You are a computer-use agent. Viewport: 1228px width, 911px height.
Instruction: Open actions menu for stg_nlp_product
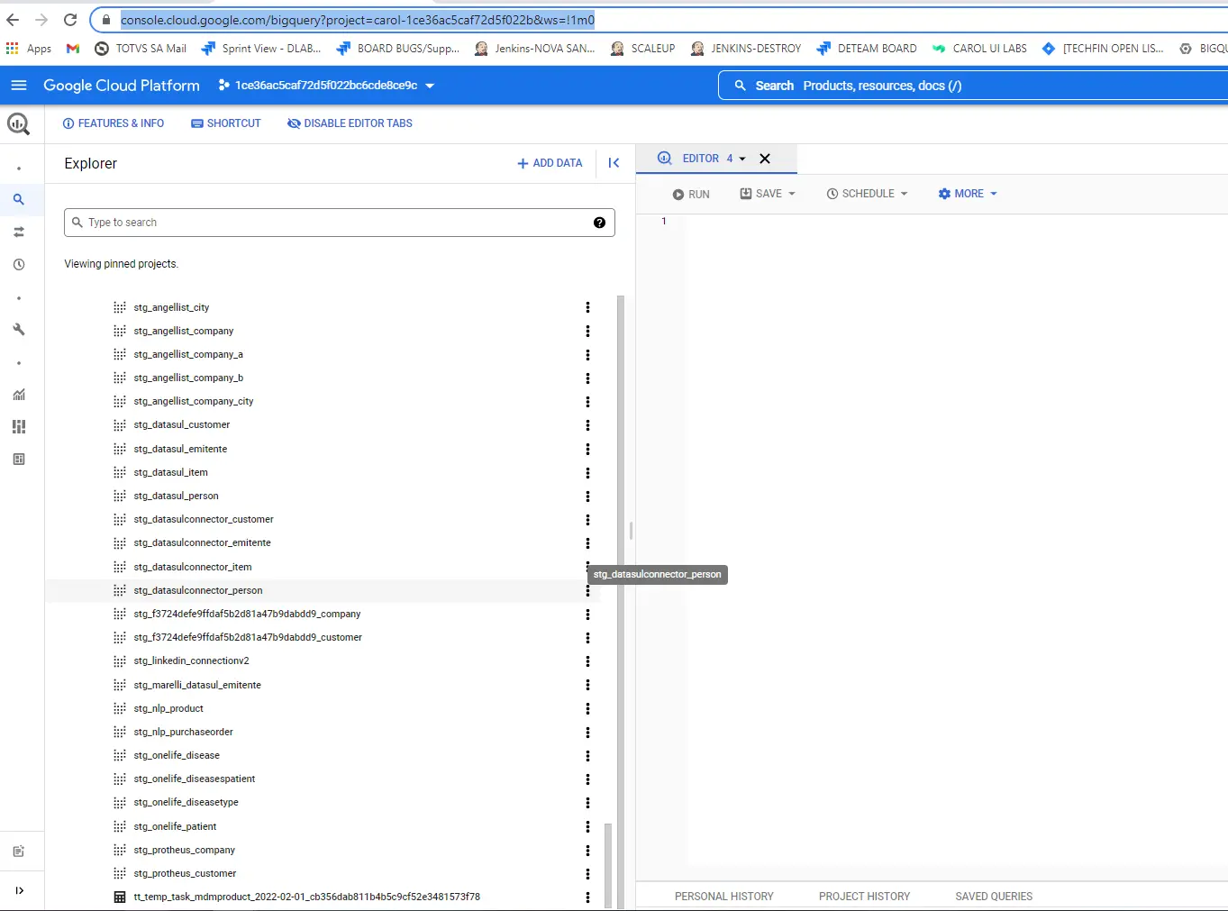point(587,709)
